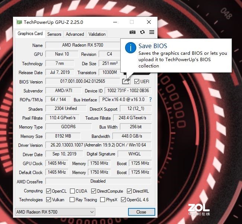Toggle the PhysX checkbox
The height and width of the screenshot is (224, 242).
point(102,199)
